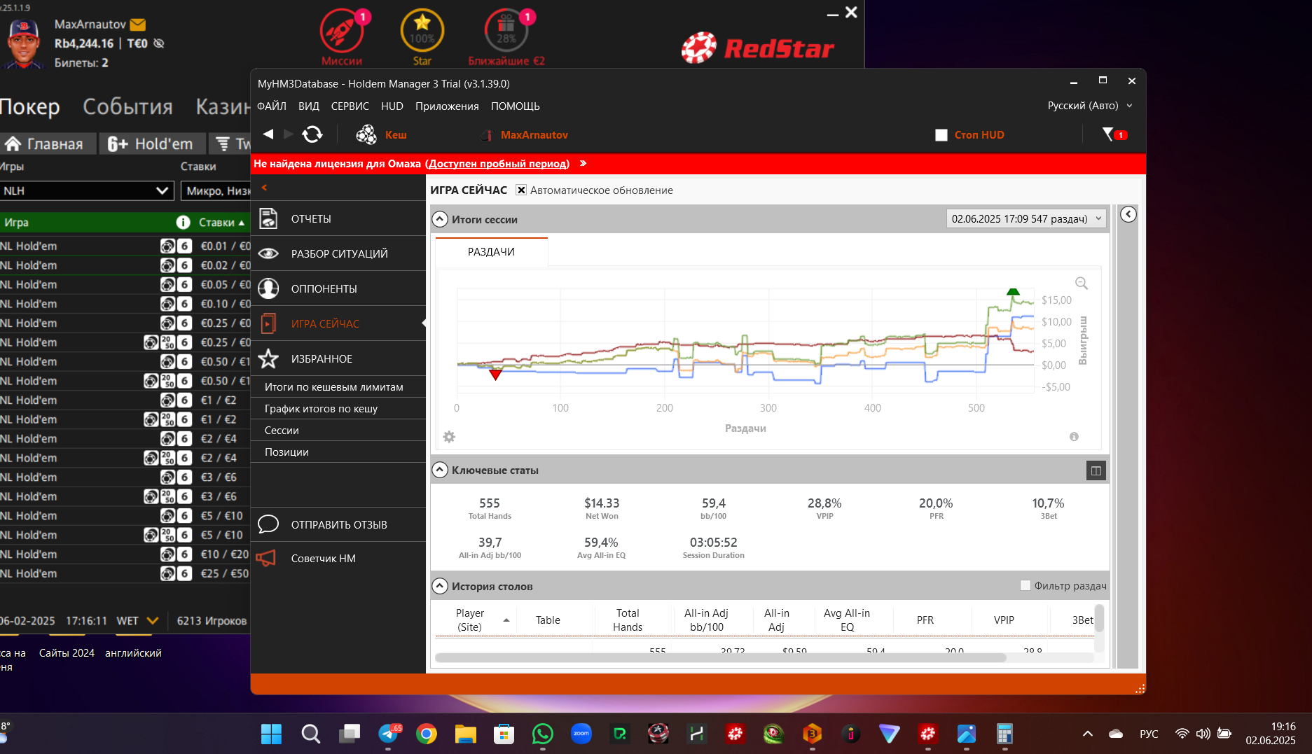Image resolution: width=1312 pixels, height=754 pixels.
Task: Collapse the История столов section
Action: pyautogui.click(x=439, y=586)
